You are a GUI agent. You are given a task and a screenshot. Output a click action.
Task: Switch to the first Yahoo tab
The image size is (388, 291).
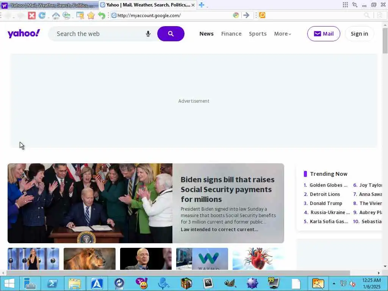tap(49, 5)
